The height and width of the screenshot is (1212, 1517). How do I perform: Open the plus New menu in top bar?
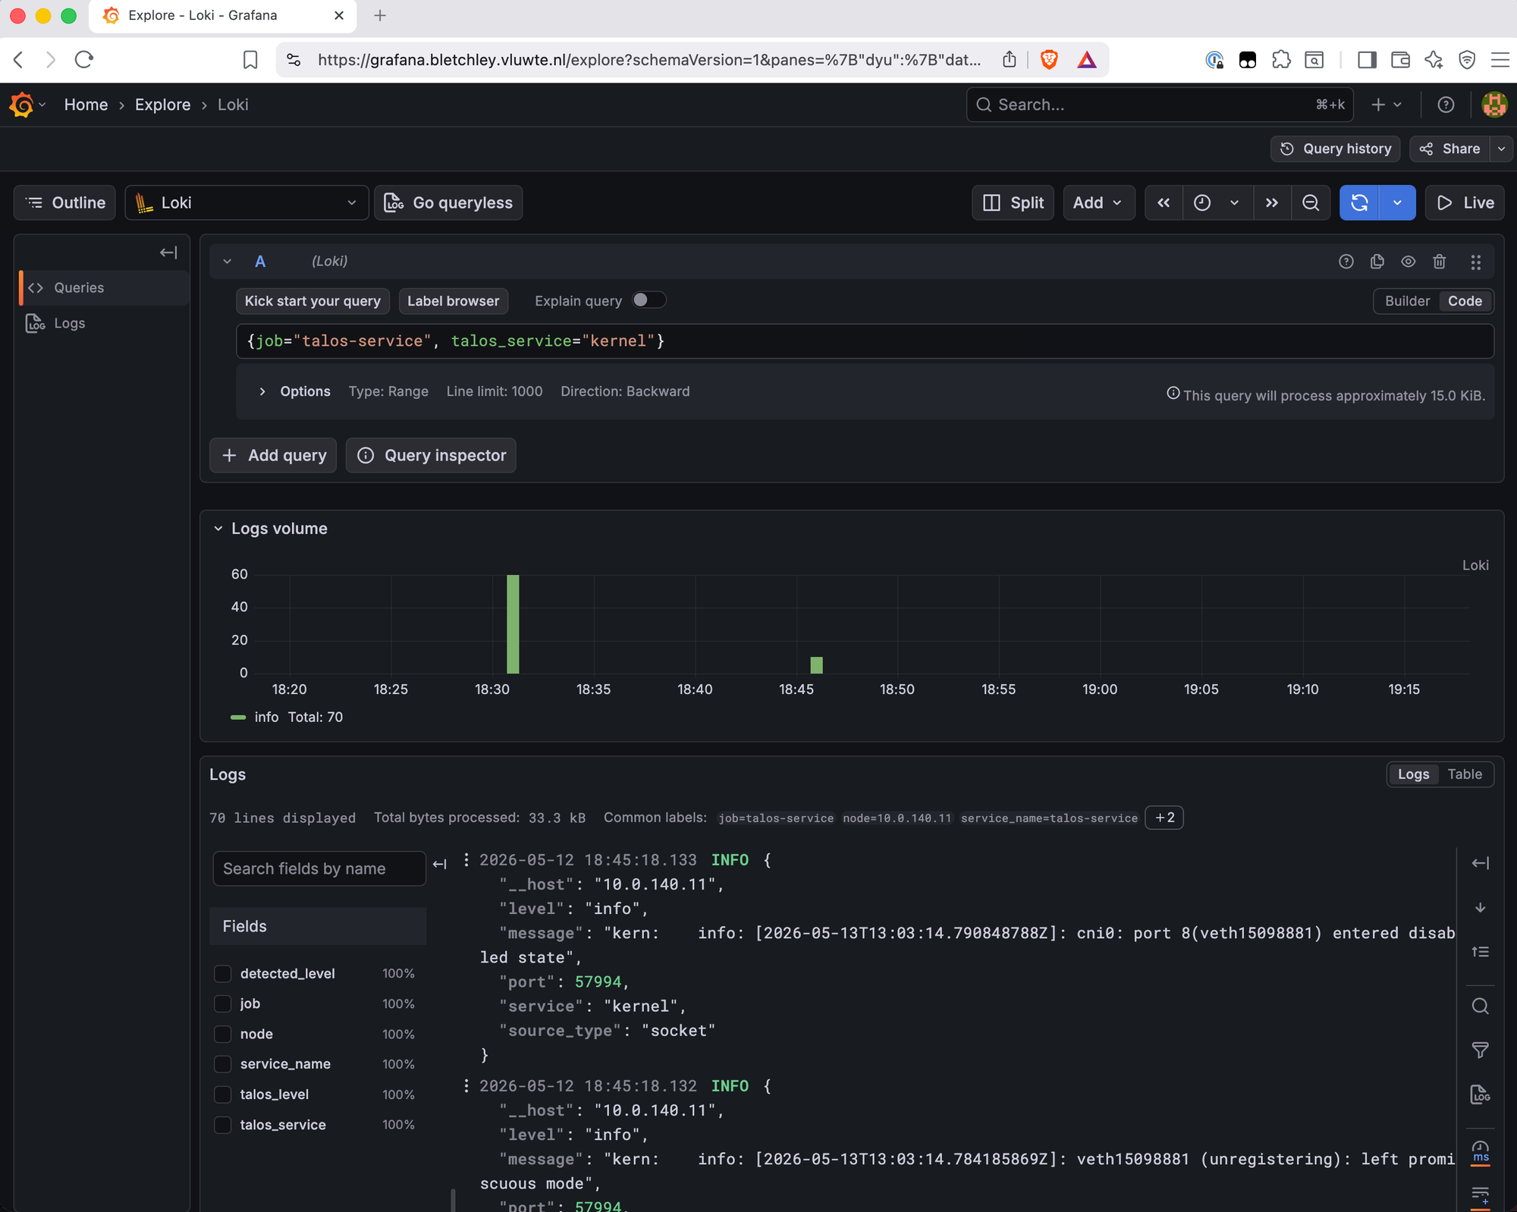tap(1387, 105)
